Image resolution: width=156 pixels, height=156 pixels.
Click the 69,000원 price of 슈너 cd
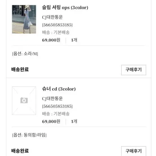pos(51,121)
